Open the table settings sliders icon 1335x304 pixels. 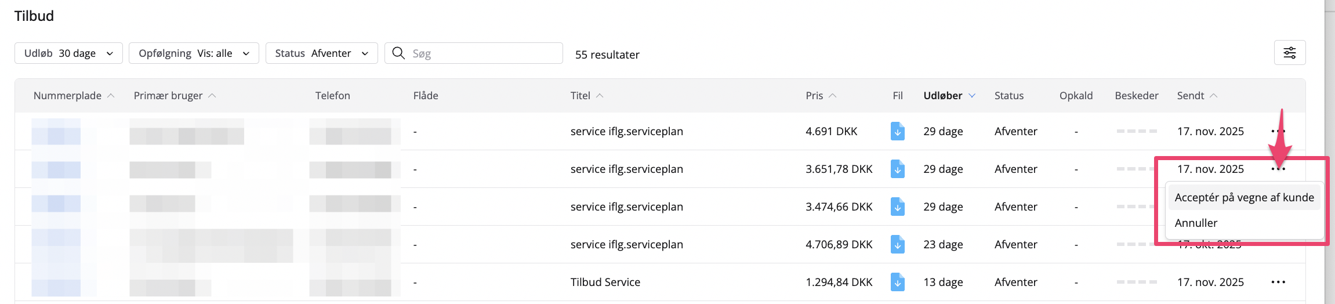pyautogui.click(x=1289, y=53)
